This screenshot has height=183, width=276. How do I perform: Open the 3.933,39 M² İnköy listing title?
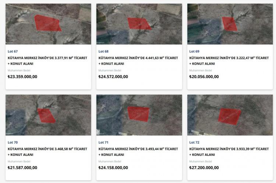[229, 152]
